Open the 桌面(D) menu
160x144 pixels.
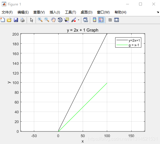86,12
